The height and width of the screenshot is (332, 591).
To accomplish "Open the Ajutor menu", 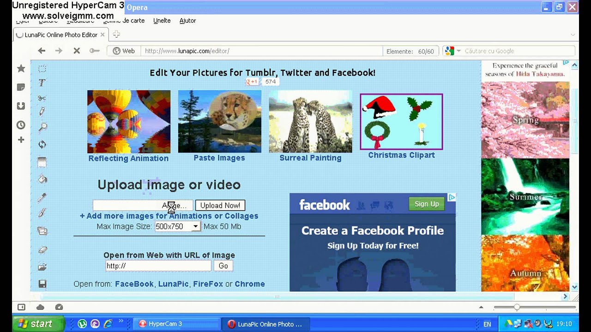I will click(x=187, y=21).
